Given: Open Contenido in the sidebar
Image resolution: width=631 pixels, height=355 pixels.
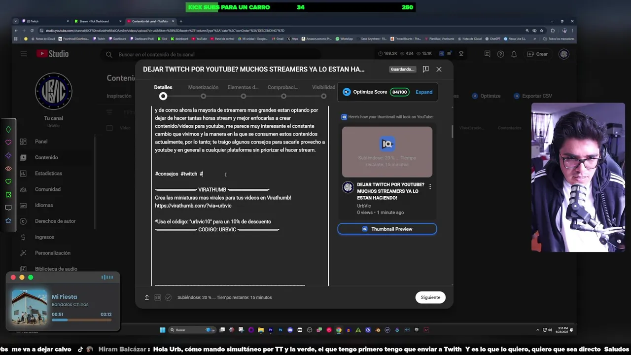Looking at the screenshot, I should (x=47, y=157).
